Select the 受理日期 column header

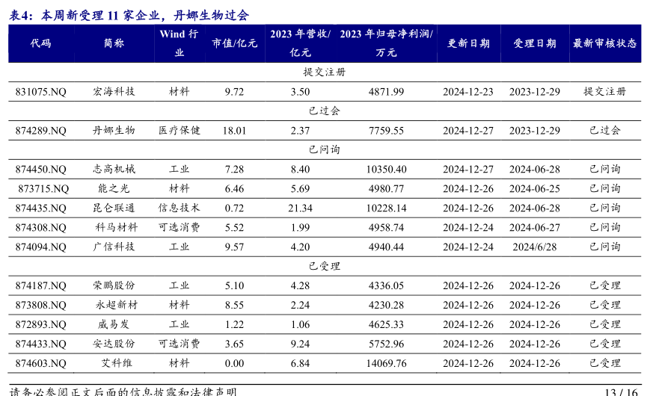(534, 43)
